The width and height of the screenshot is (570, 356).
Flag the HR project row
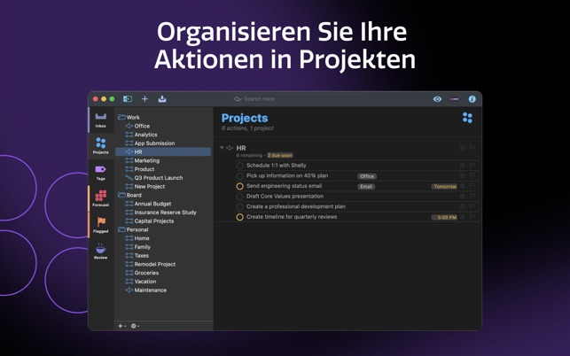[472, 148]
